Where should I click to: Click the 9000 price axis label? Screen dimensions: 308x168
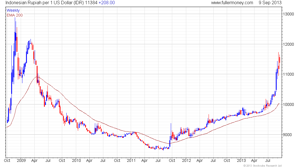[287, 135]
